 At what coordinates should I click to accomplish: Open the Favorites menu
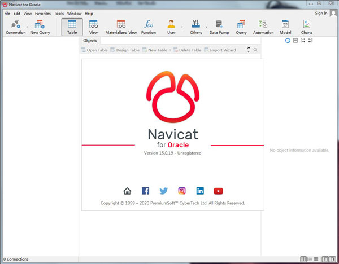coord(43,14)
